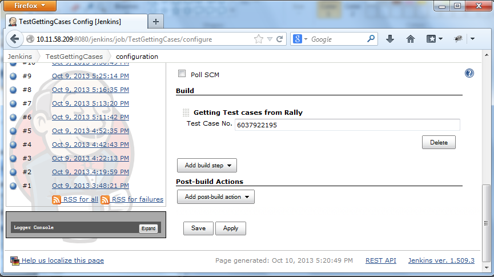Open the RSS for all link
The width and height of the screenshot is (494, 277).
tap(81, 199)
